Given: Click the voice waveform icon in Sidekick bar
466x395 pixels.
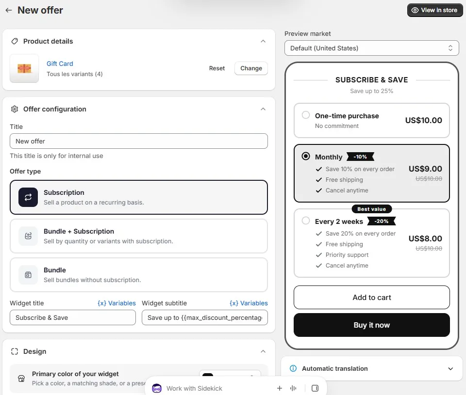Looking at the screenshot, I should 293,388.
